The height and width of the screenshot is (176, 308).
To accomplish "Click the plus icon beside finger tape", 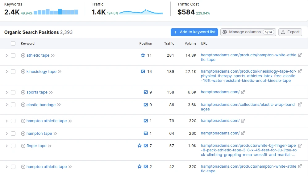I will pos(23,146).
